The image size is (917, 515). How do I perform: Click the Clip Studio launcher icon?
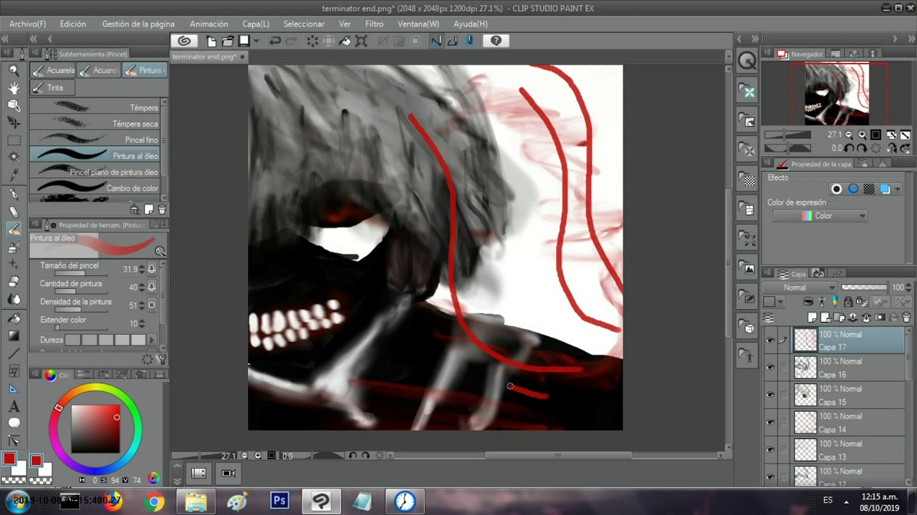[184, 41]
